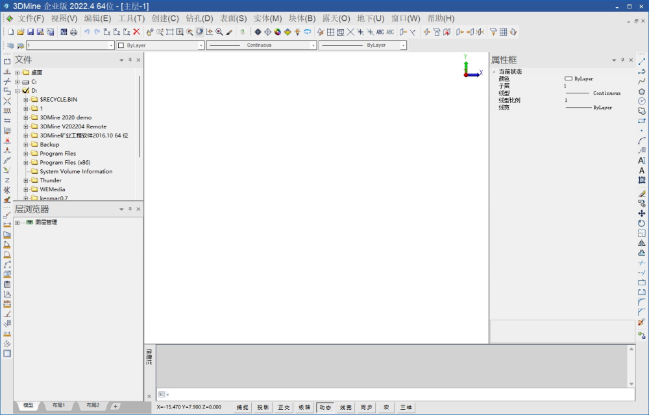Toggle the 正交 ortho mode button

click(284, 407)
